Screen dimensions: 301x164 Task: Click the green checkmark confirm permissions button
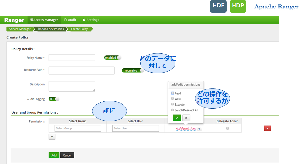(177, 118)
